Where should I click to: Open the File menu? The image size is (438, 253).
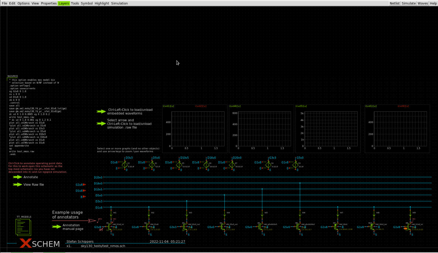tap(5, 3)
